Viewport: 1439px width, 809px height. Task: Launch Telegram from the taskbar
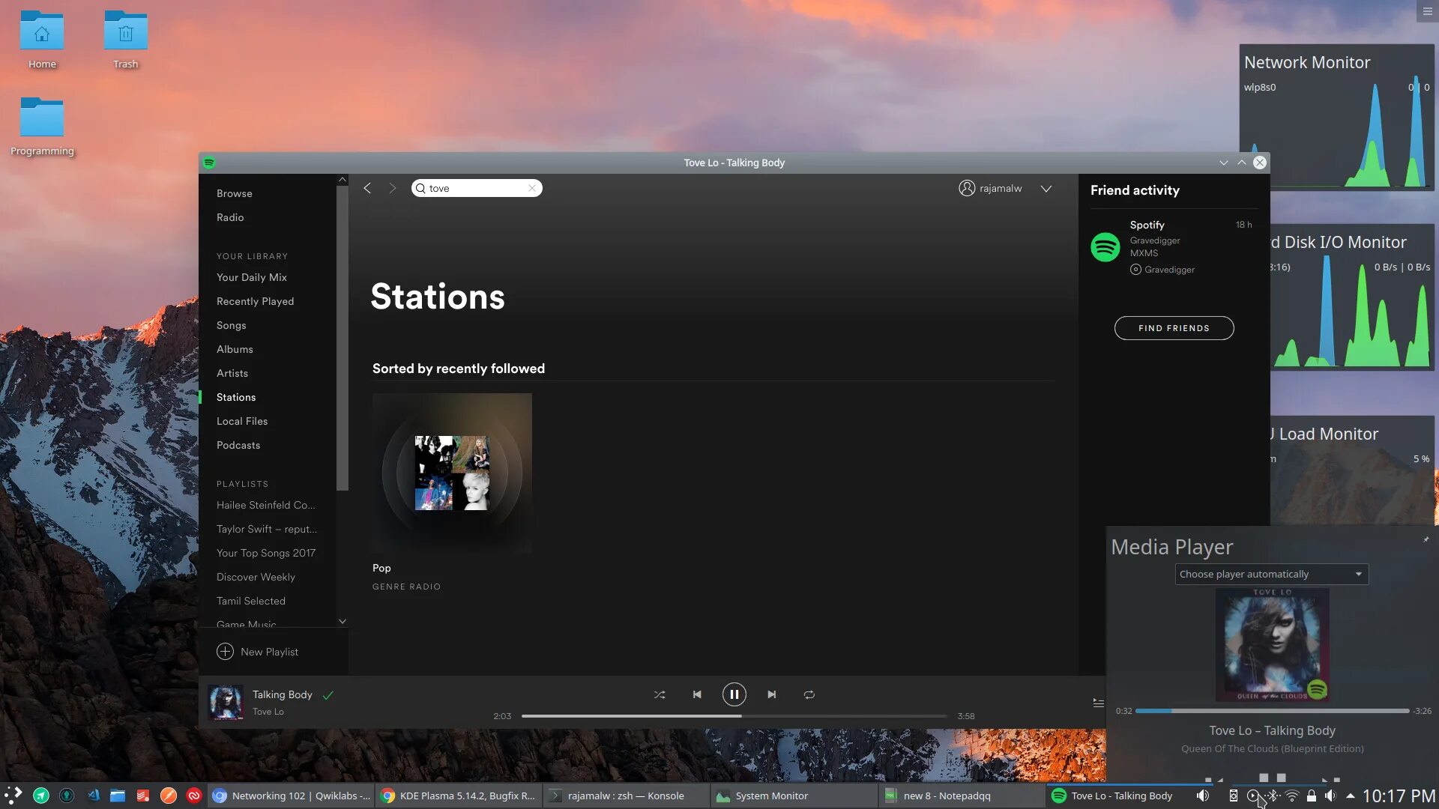coord(41,796)
